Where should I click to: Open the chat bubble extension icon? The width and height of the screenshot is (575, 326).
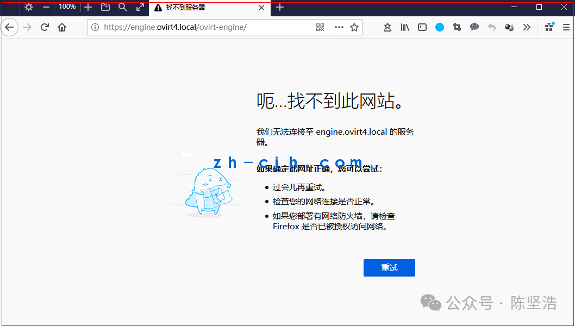(x=474, y=27)
